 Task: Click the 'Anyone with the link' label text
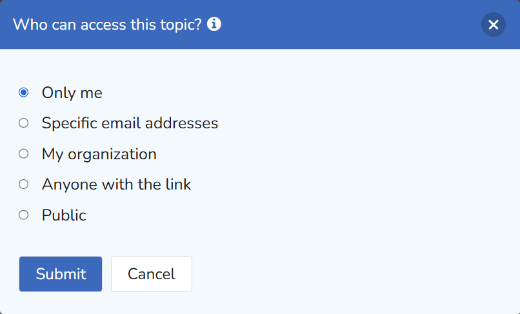click(x=116, y=184)
